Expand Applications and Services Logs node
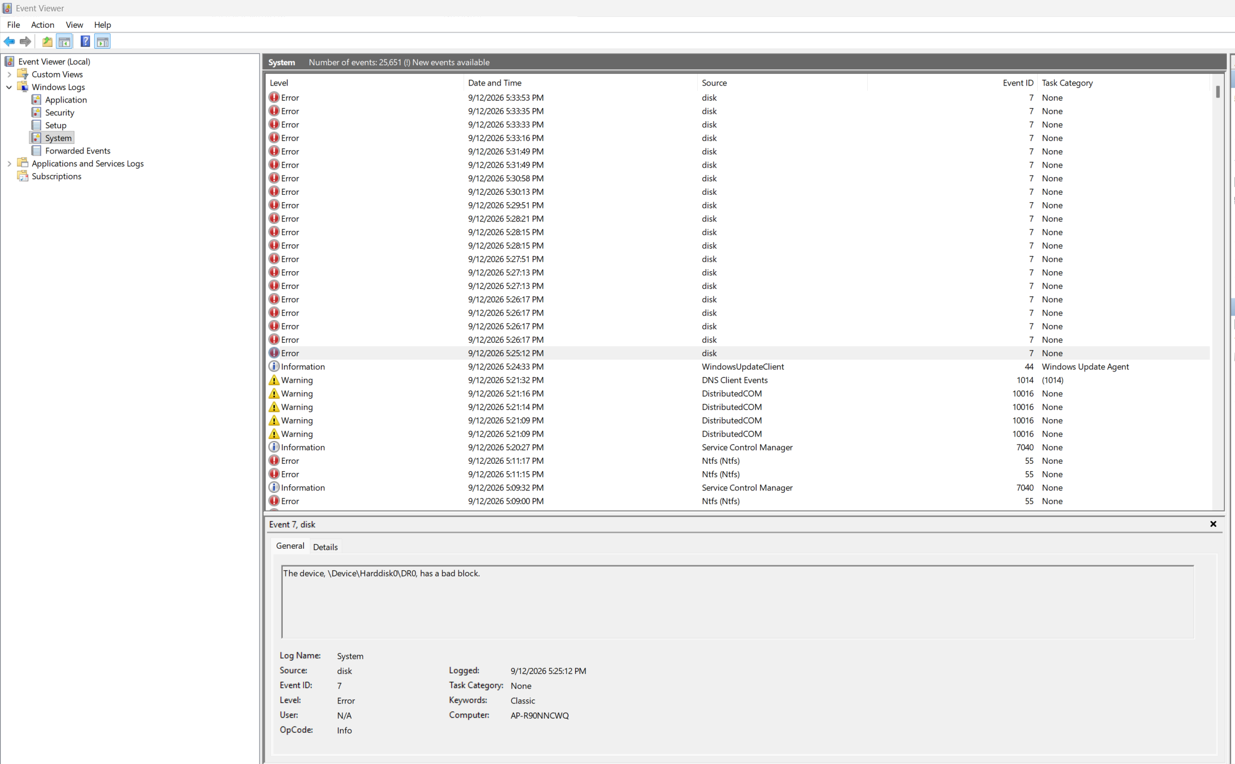 tap(9, 163)
